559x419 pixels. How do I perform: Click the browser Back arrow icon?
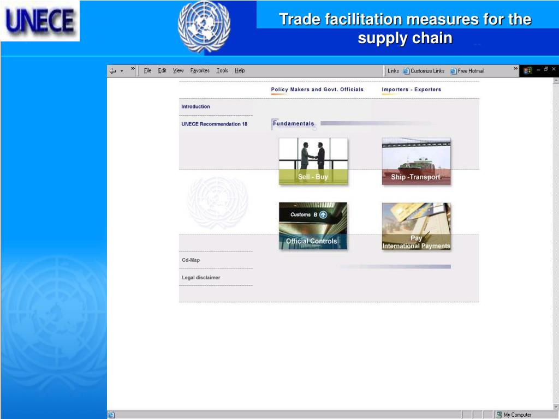(112, 71)
